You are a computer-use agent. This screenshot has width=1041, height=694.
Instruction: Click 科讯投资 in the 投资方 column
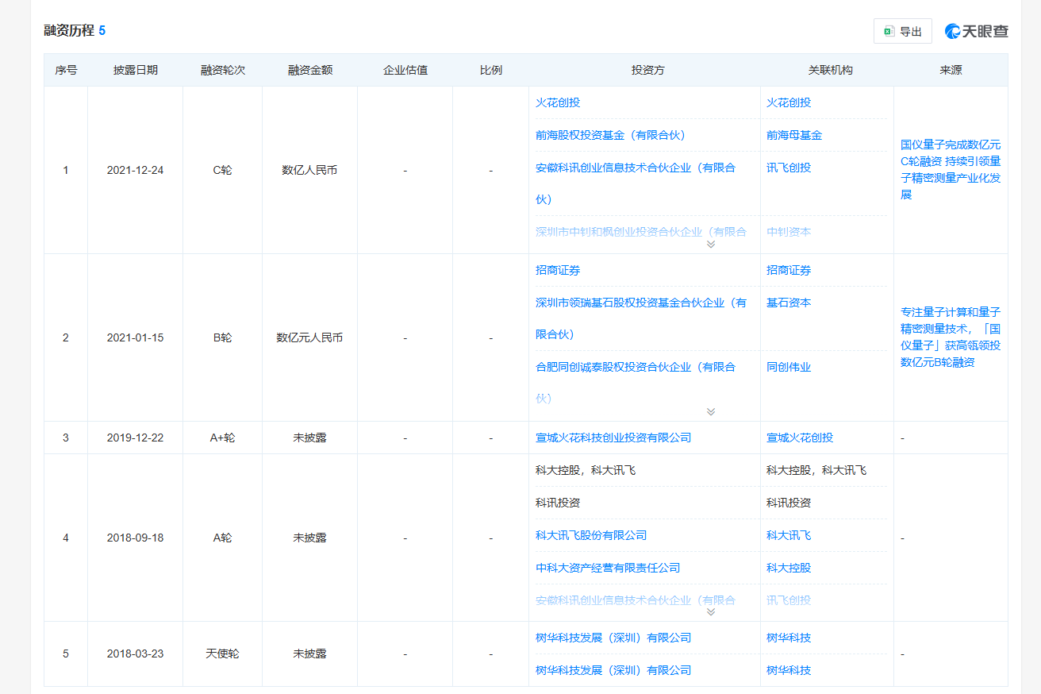[558, 503]
